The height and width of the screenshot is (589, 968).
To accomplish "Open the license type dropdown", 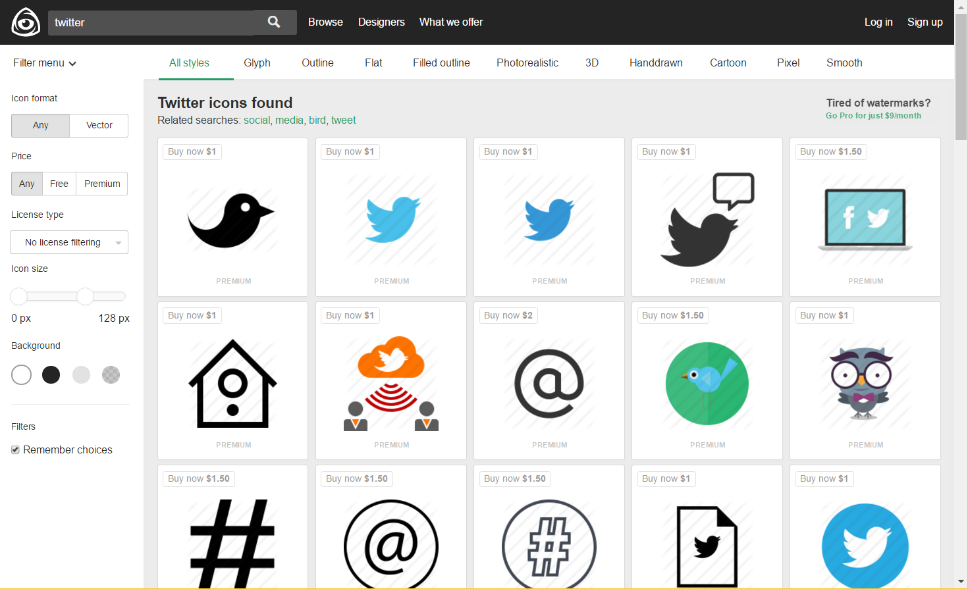I will click(x=68, y=242).
